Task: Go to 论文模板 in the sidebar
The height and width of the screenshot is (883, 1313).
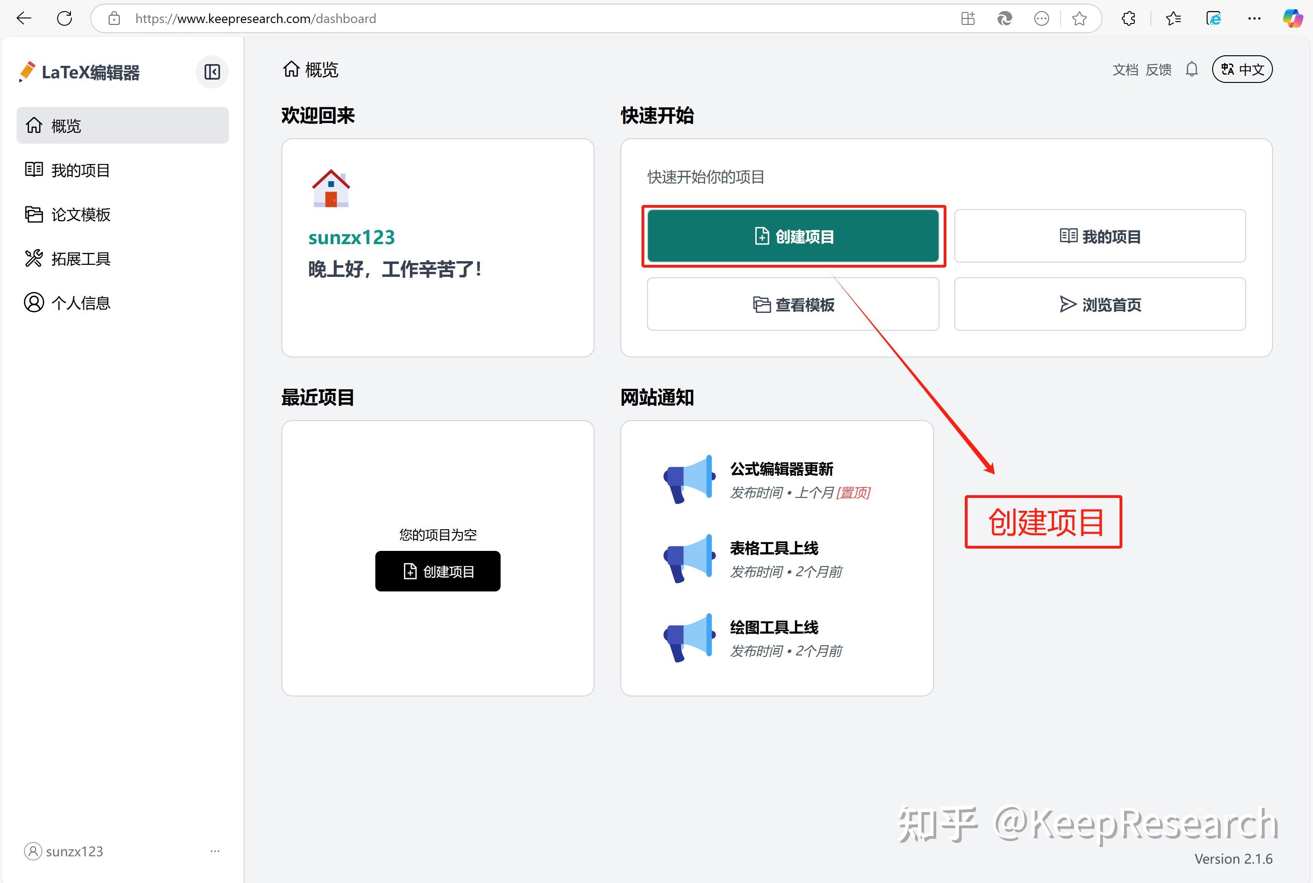Action: click(81, 215)
